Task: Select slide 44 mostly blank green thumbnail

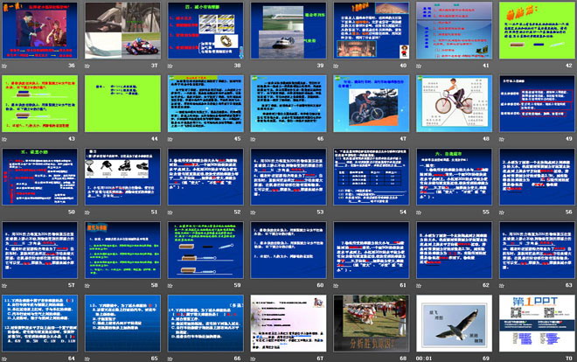Action: point(123,103)
